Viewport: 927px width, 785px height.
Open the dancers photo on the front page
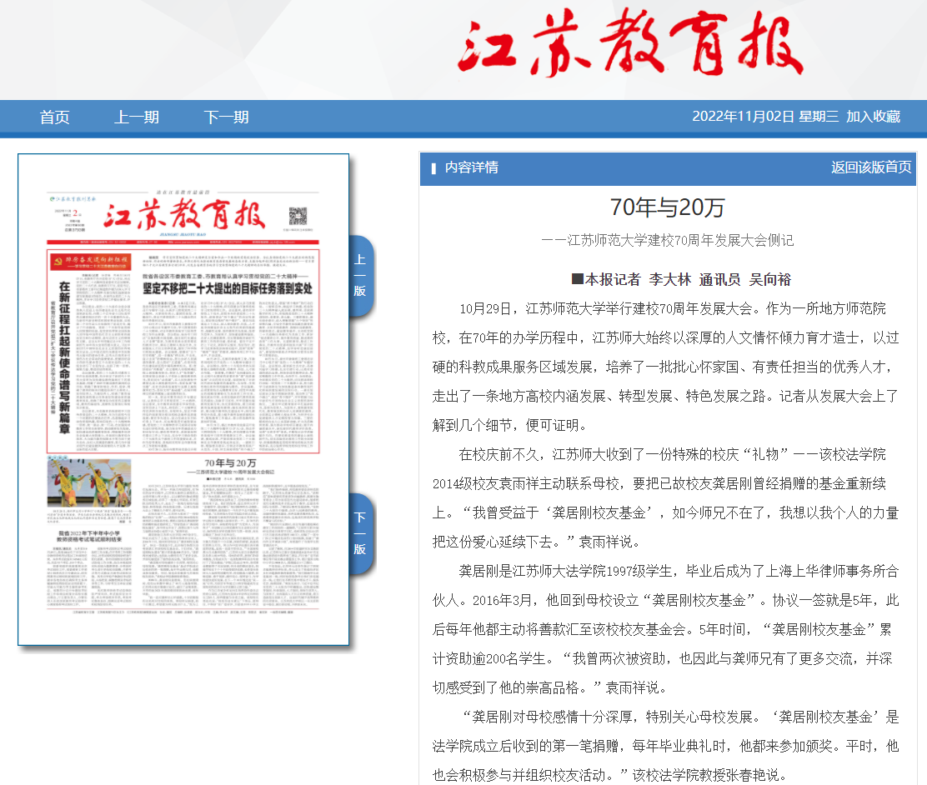pyautogui.click(x=88, y=482)
